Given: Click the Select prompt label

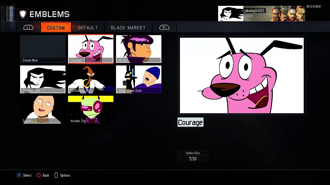Looking at the screenshot, I should point(27,175).
